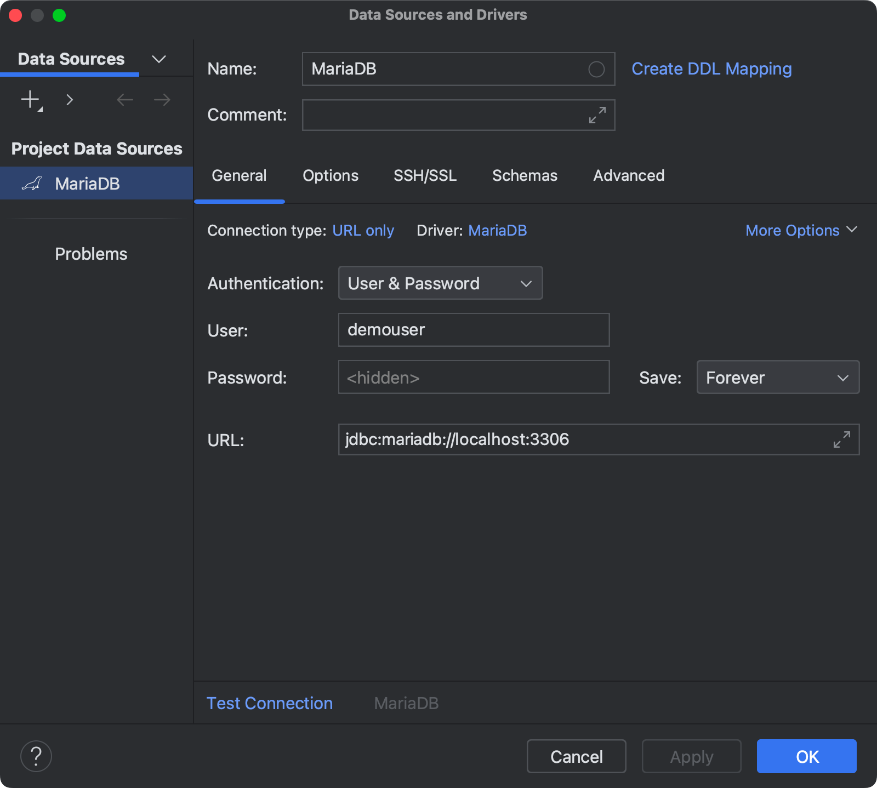
Task: Change the password Save duration from Forever
Action: (777, 377)
